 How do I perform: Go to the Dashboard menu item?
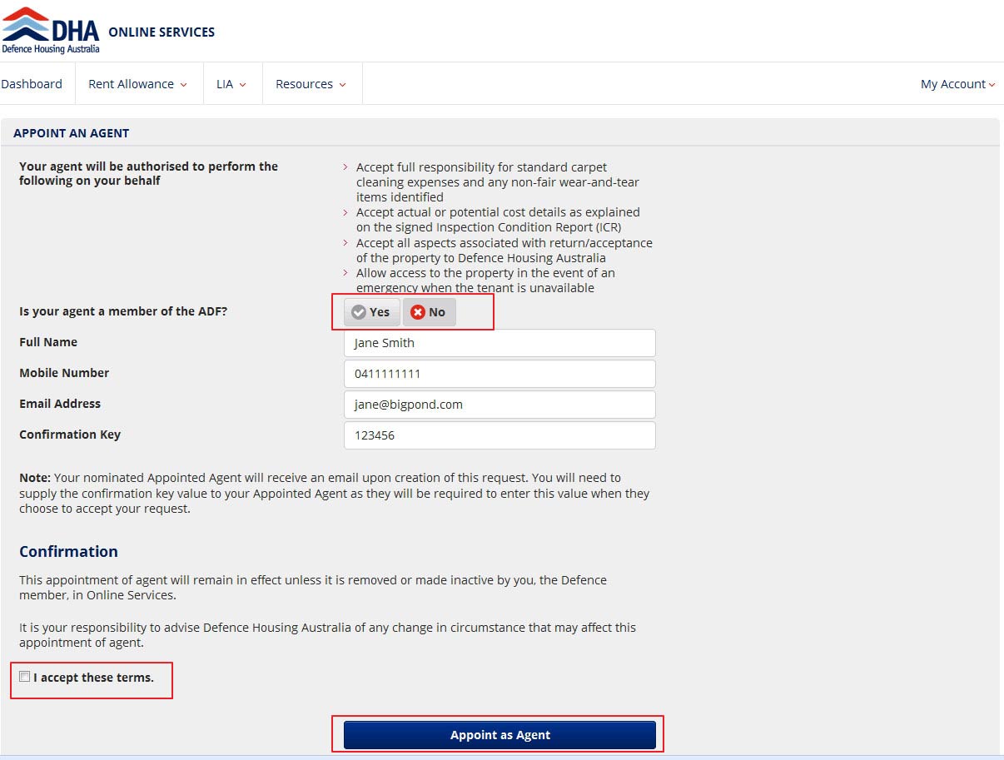(32, 84)
